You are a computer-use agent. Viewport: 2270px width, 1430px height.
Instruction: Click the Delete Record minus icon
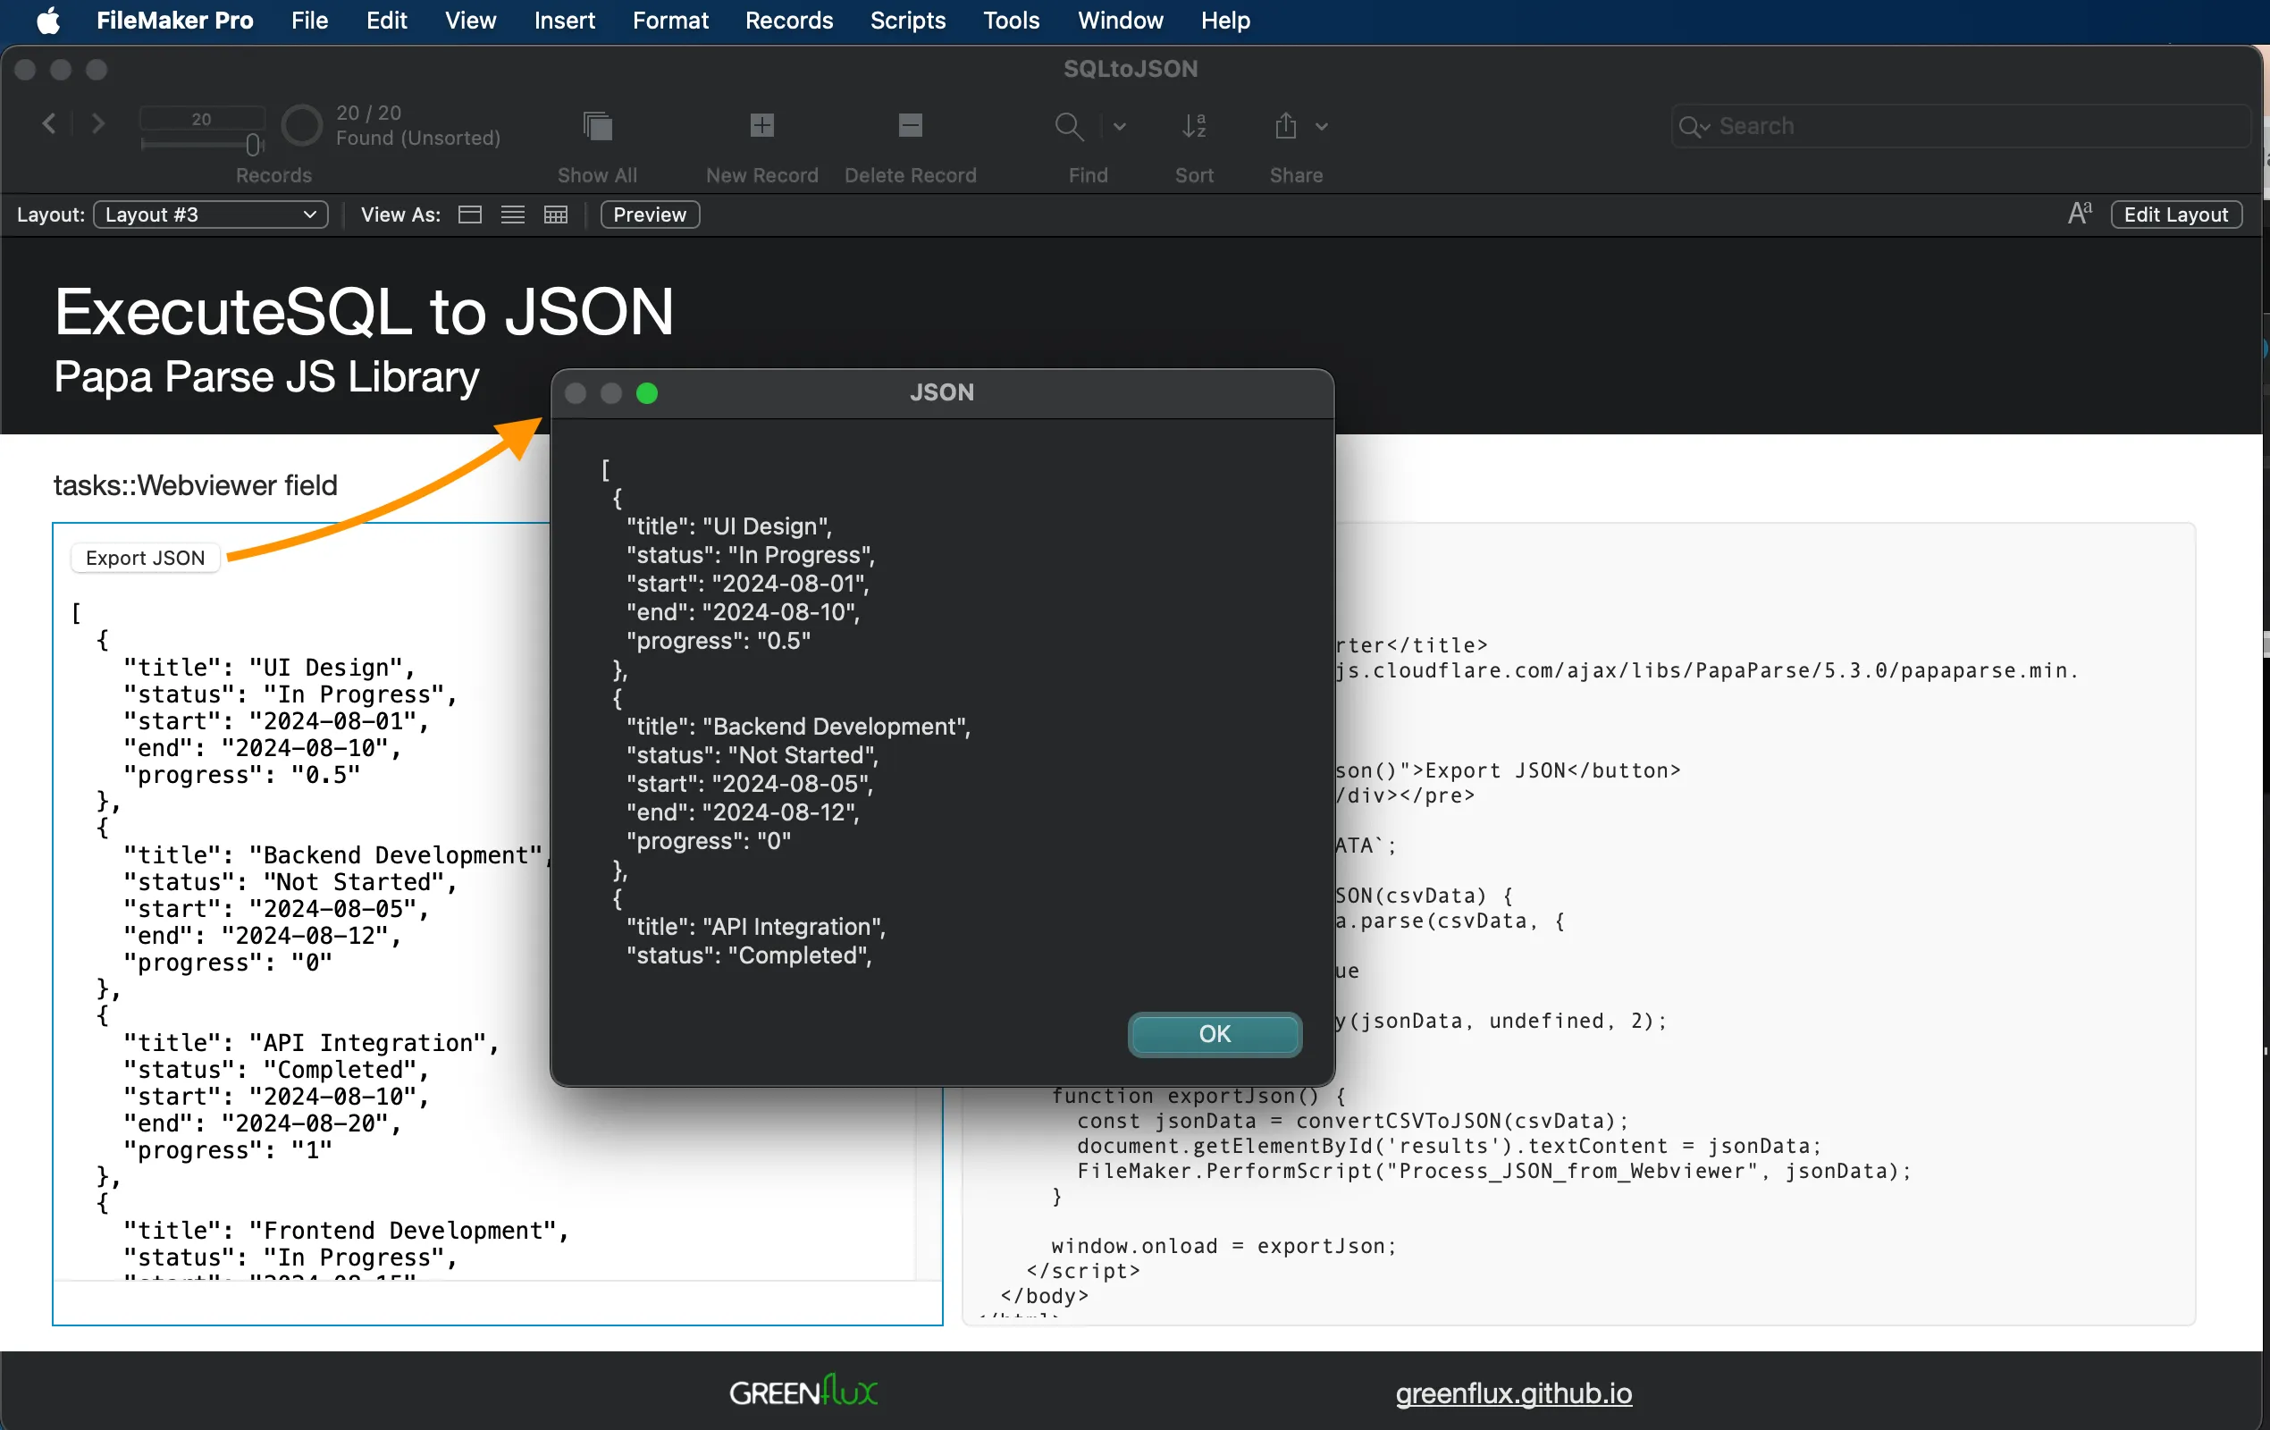click(910, 125)
